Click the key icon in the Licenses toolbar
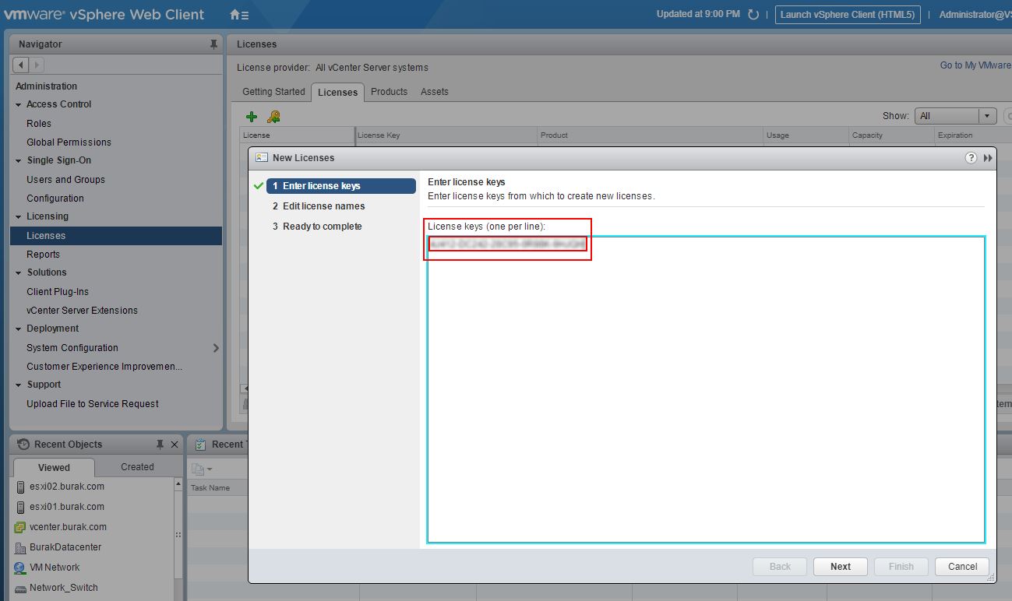Image resolution: width=1012 pixels, height=601 pixels. point(273,117)
